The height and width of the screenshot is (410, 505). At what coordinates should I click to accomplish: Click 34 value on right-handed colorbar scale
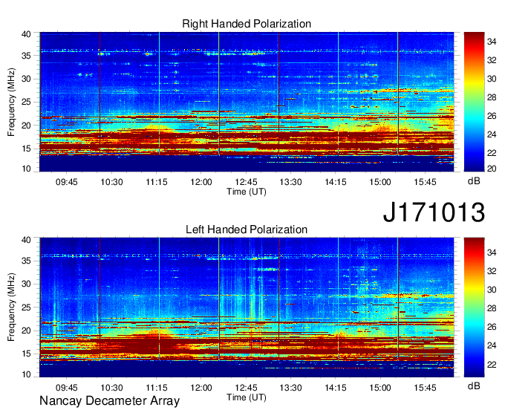coord(492,42)
